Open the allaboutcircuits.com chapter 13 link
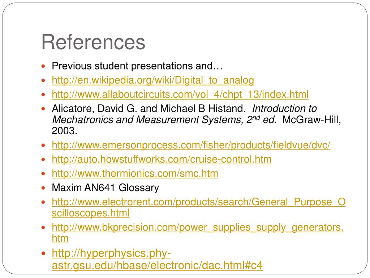 (180, 94)
